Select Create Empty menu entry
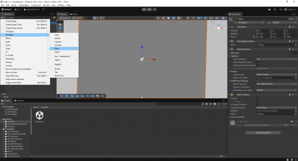This screenshot has width=298, height=161. [25, 21]
